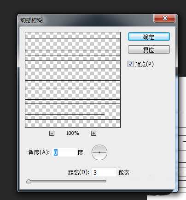Click the 预览(P) label text
Screen dimensions: 186x200
(144, 64)
